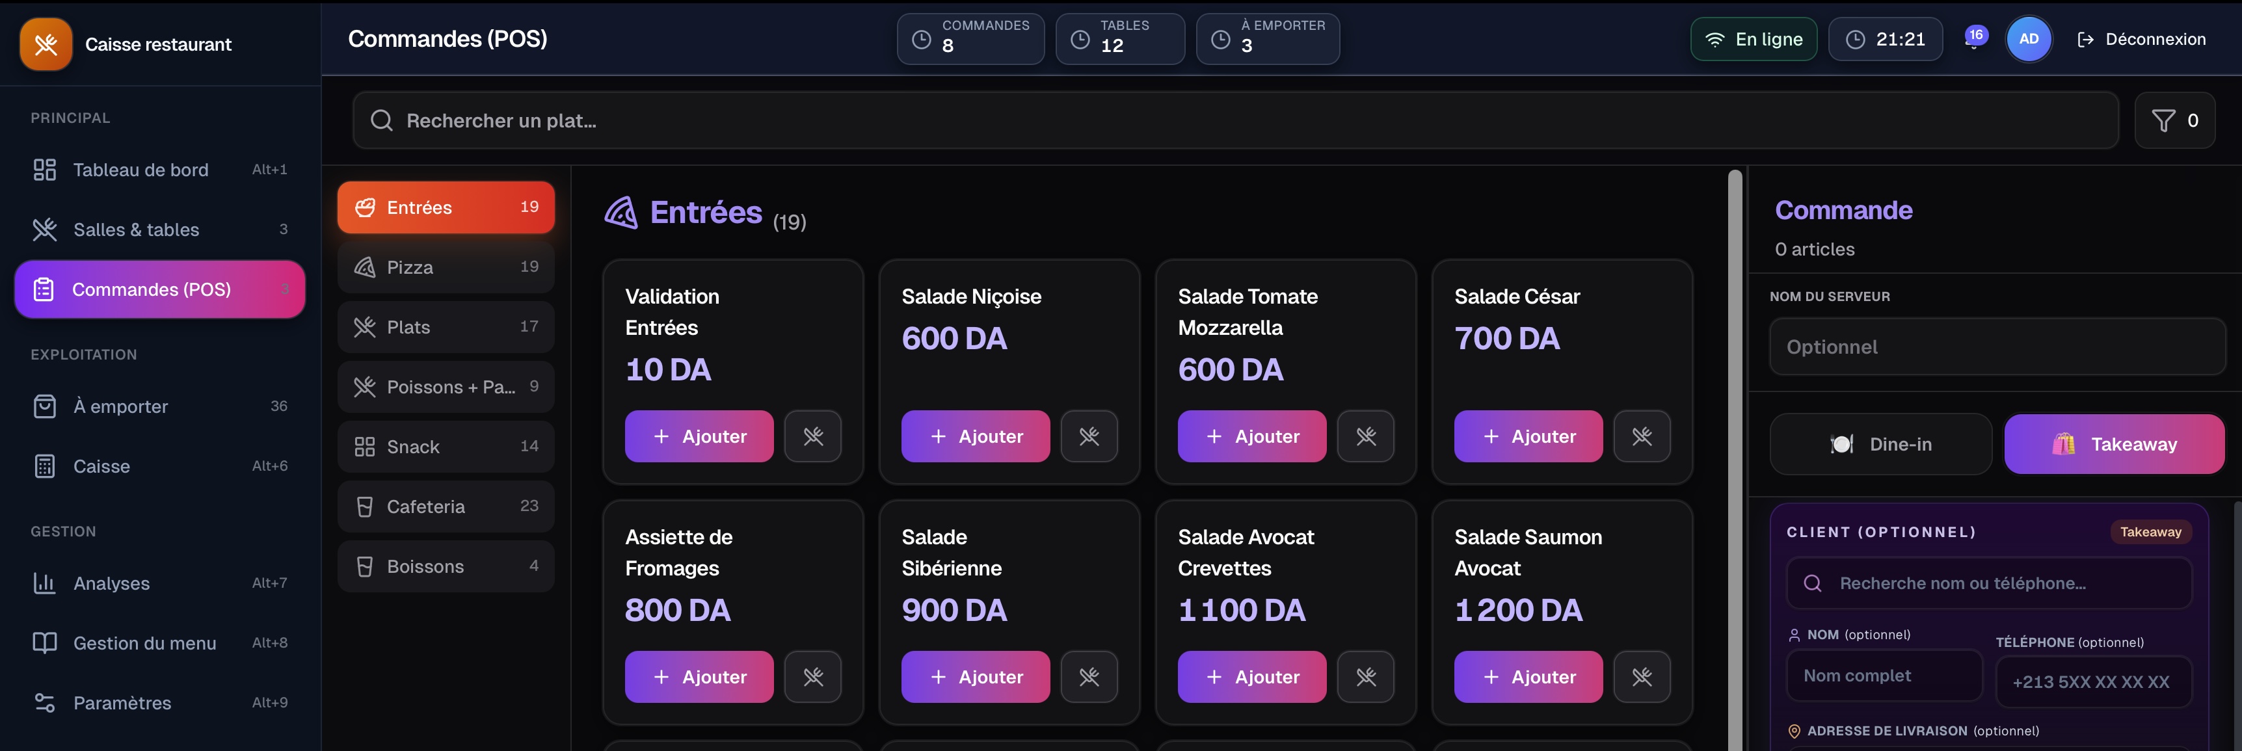The width and height of the screenshot is (2242, 751).
Task: Select the Poissons + Pa... category
Action: click(446, 386)
